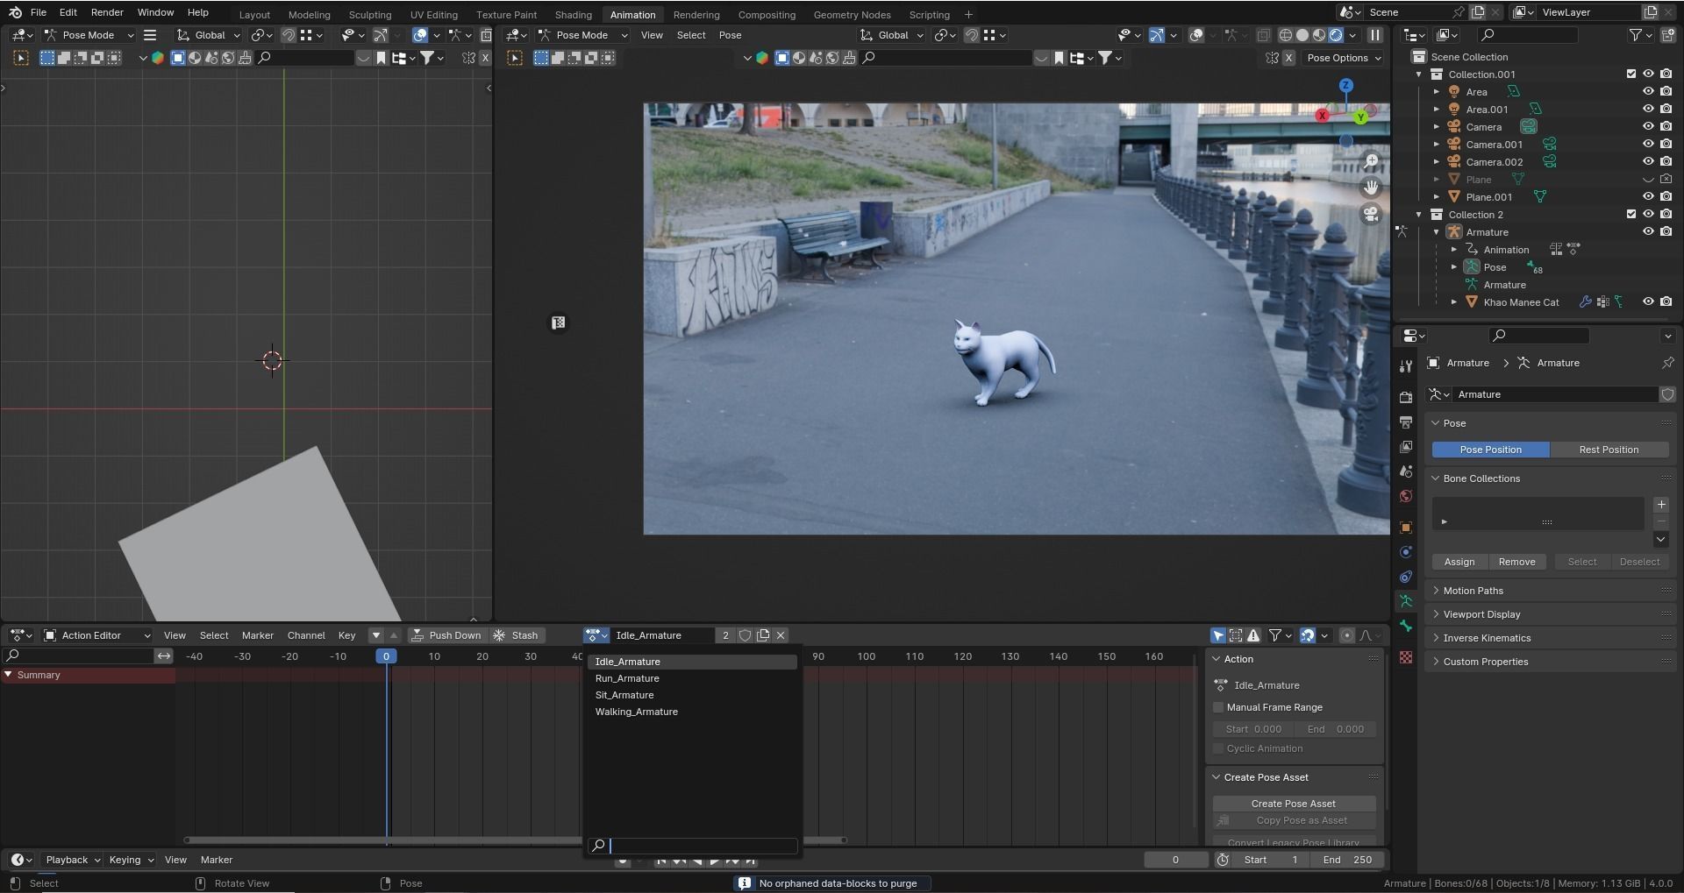Click the End frame 250 field
This screenshot has height=893, width=1684.
point(1347,860)
